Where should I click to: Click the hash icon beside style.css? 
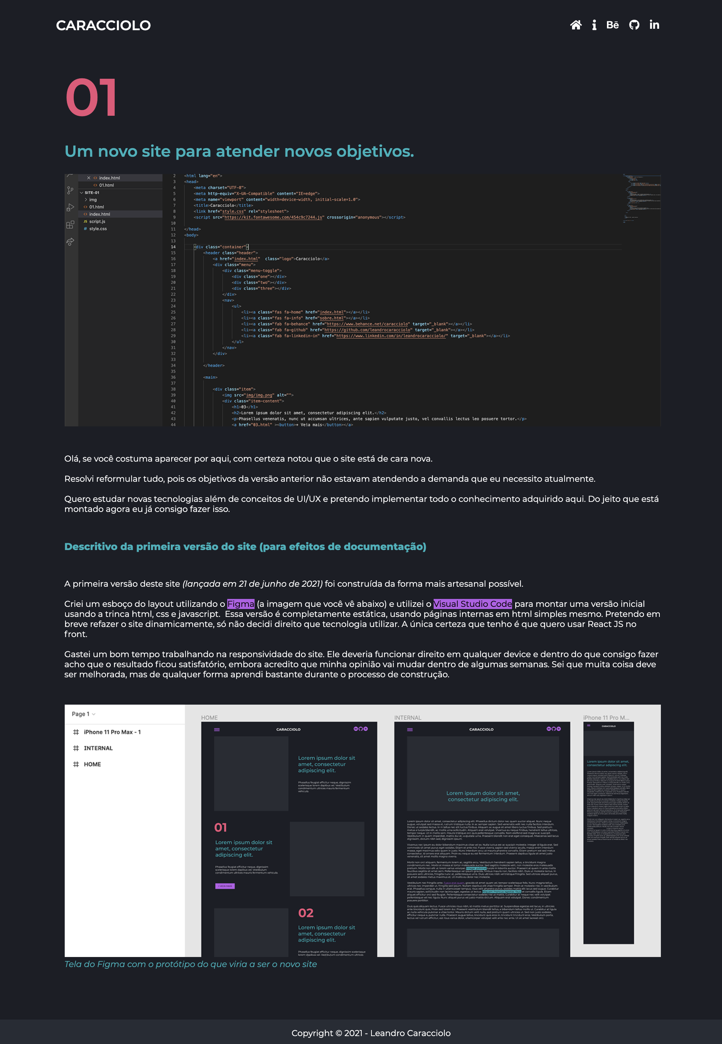[85, 228]
